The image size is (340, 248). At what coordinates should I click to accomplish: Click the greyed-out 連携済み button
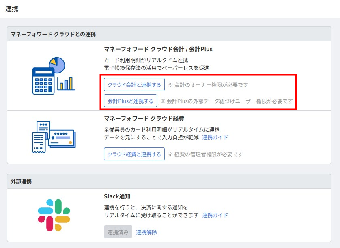(118, 232)
